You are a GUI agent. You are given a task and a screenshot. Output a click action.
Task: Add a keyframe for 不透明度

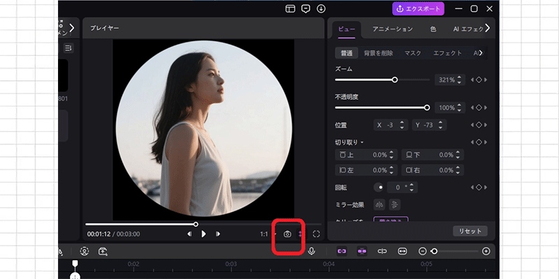(x=479, y=107)
